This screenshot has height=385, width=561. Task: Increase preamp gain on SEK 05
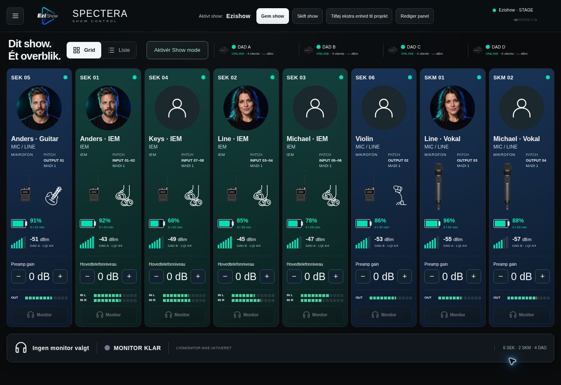60,276
